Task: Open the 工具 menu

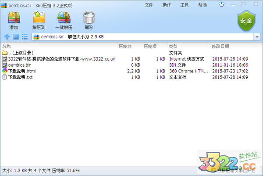Action: [x=185, y=5]
